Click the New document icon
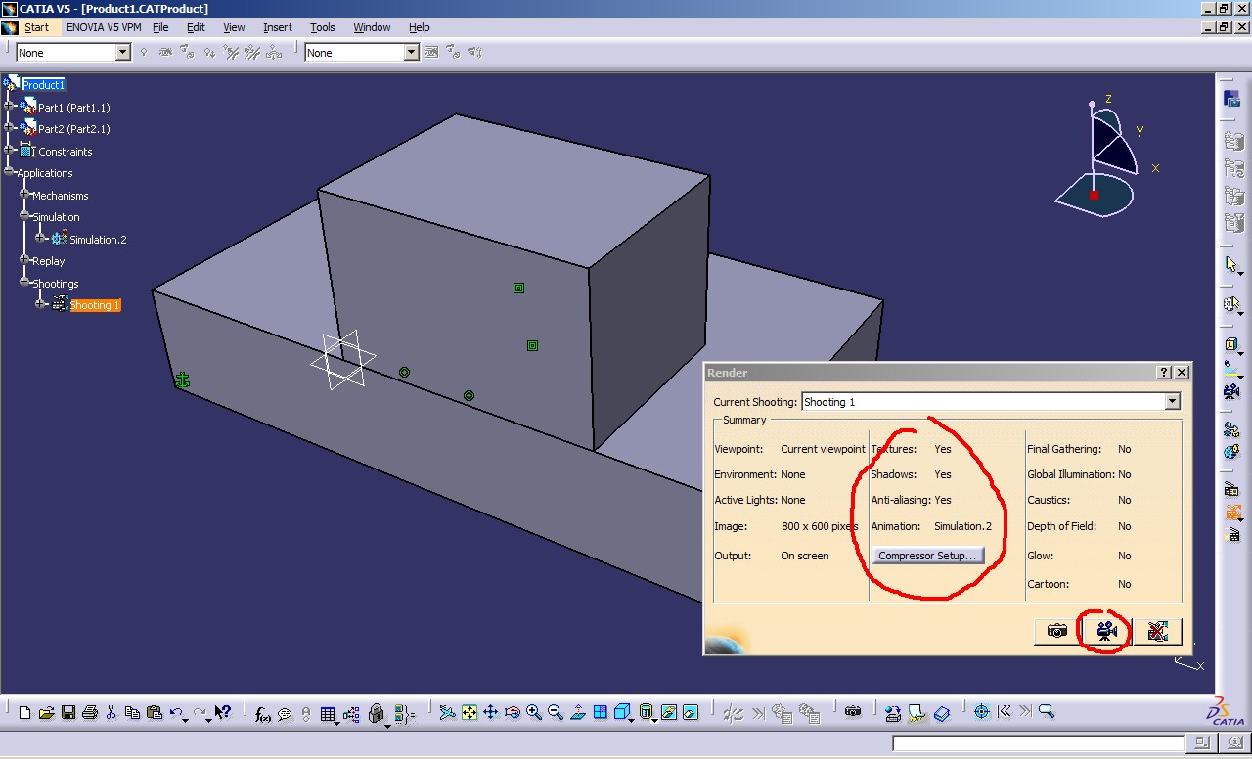Viewport: 1252px width, 759px height. [x=25, y=713]
